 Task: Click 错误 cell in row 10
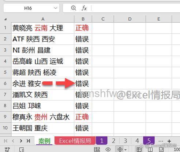coord(83,128)
